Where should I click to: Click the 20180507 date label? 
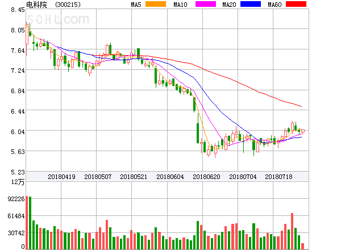(98, 177)
